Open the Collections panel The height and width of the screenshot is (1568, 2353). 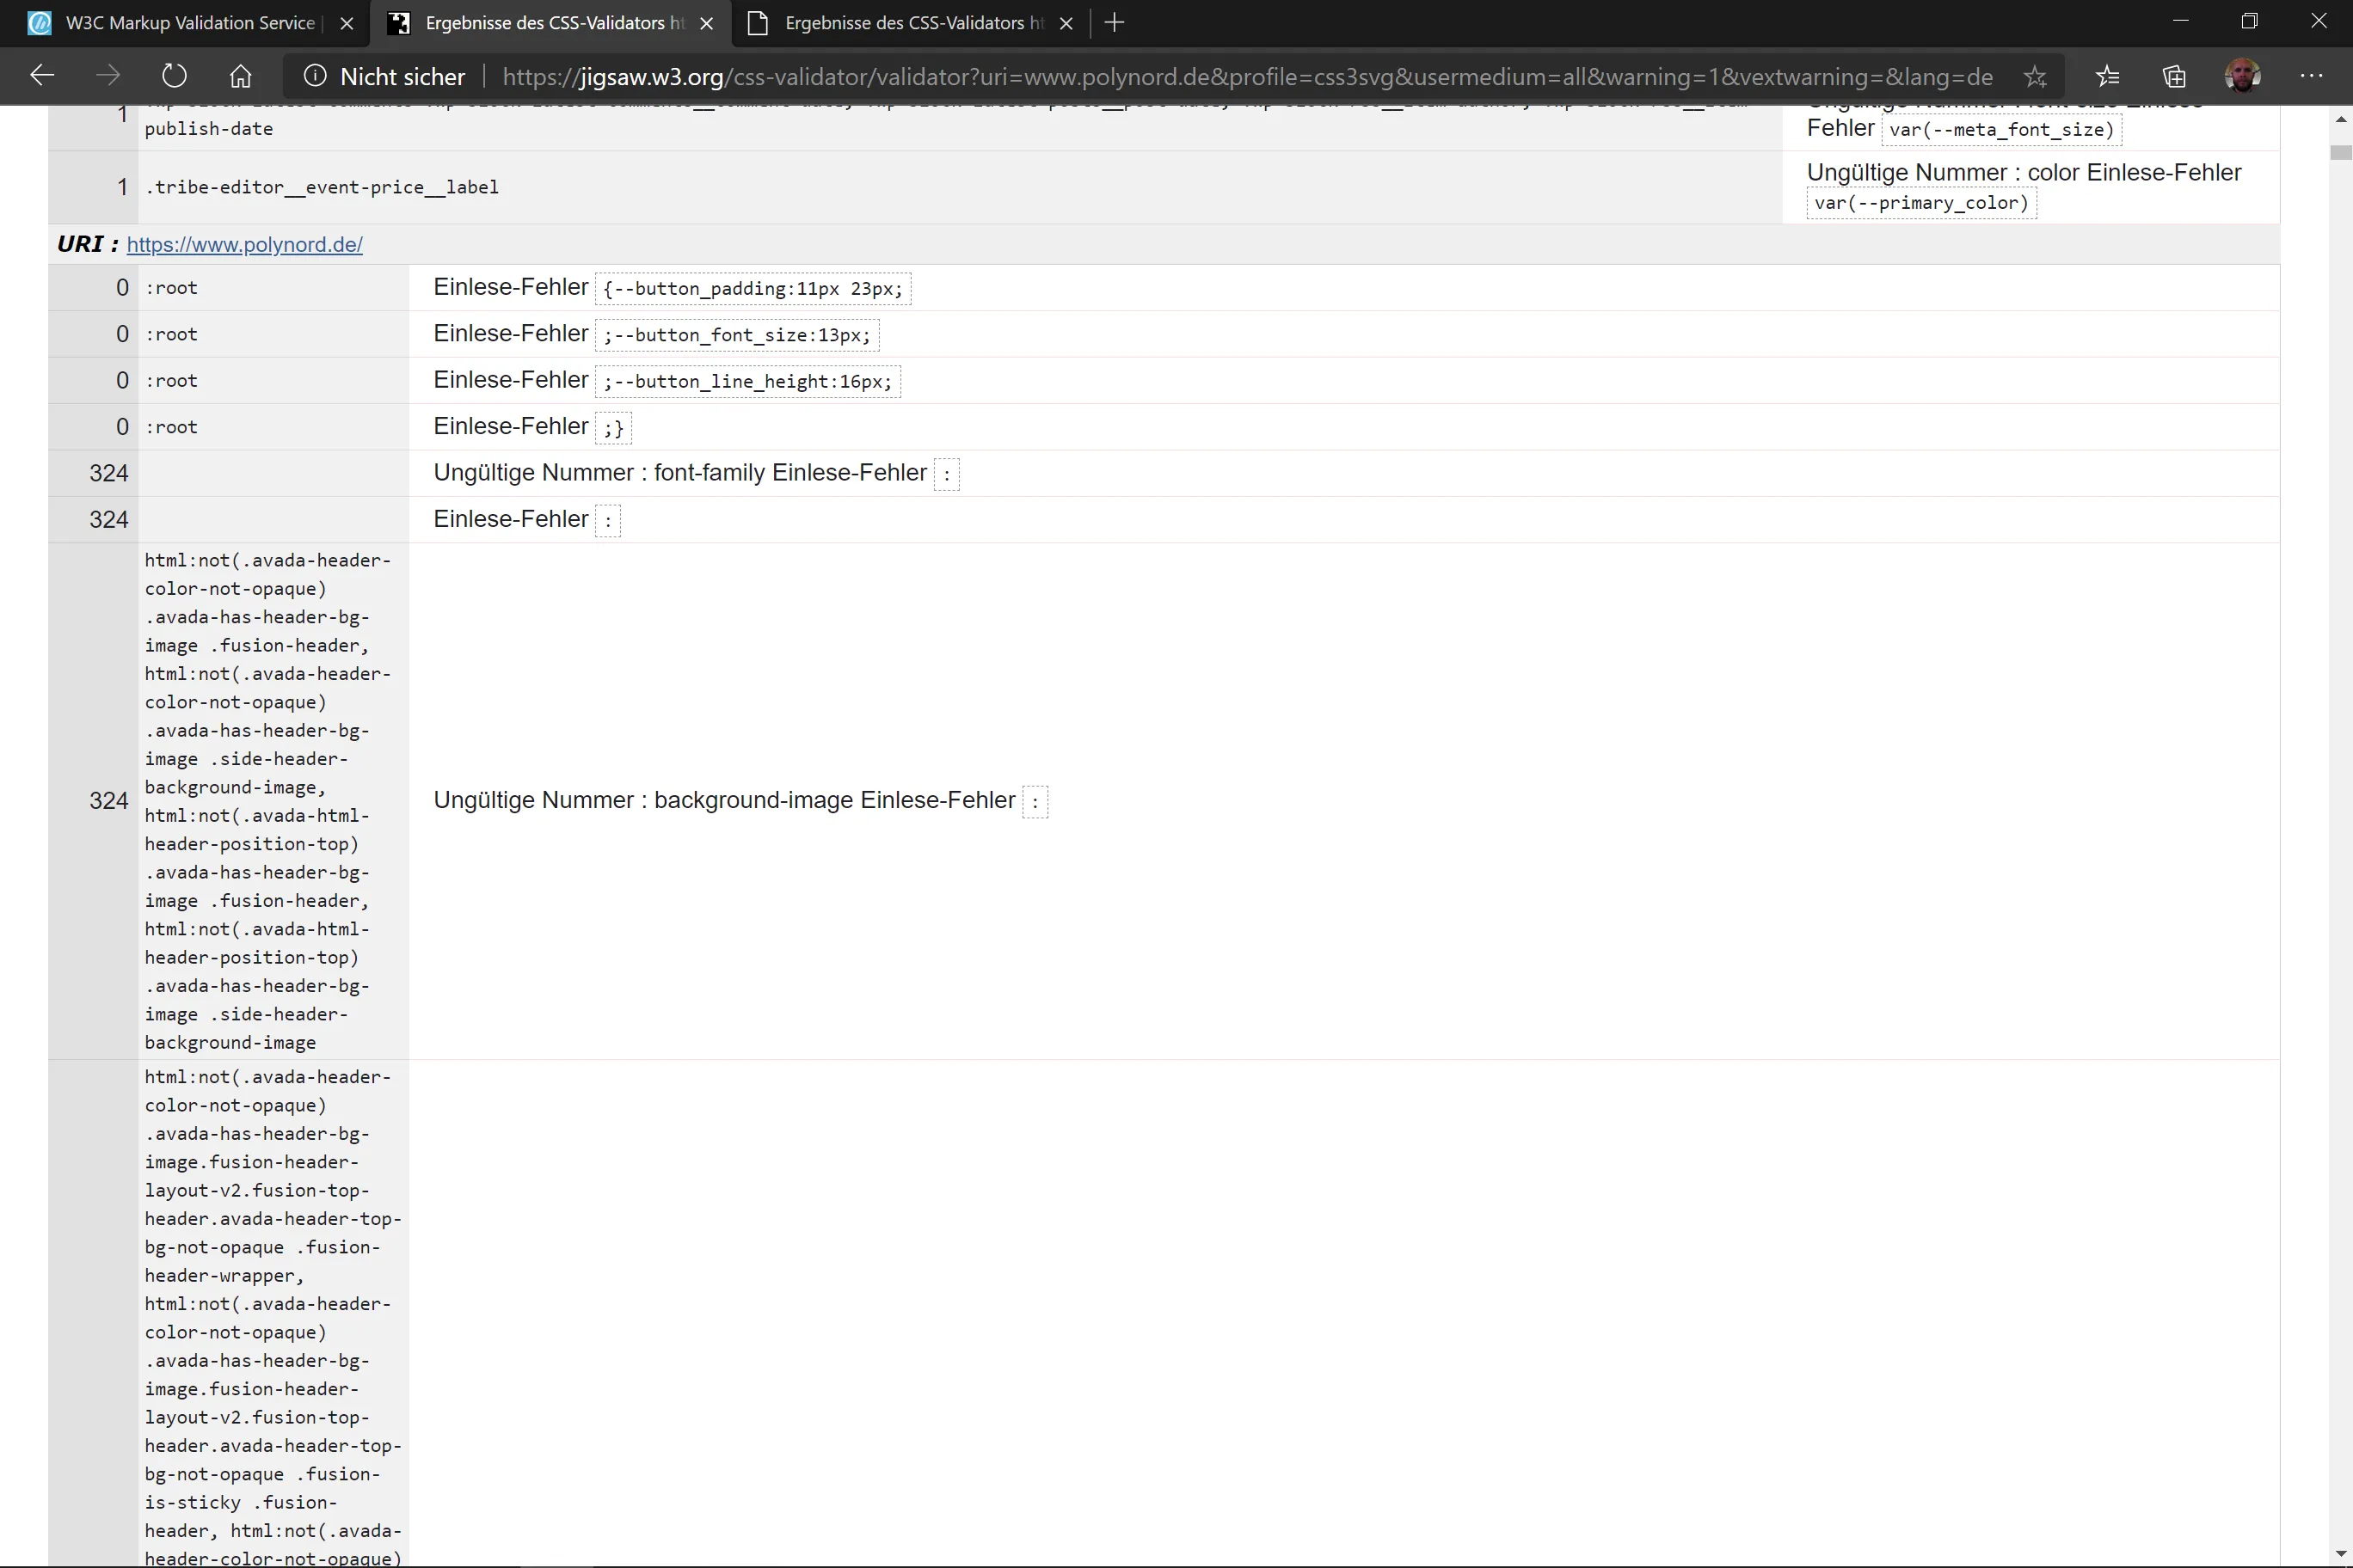(x=2174, y=76)
